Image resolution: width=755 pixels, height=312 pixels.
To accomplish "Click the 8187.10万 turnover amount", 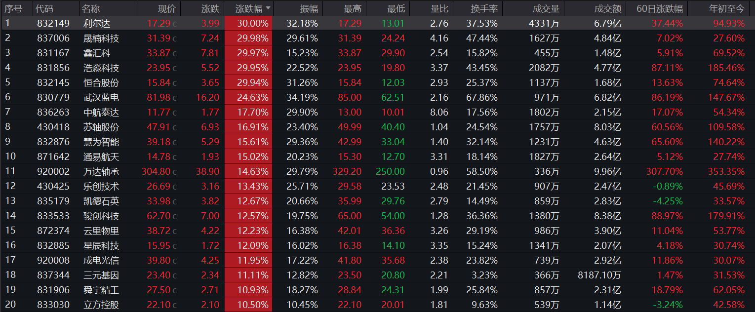I will (599, 275).
